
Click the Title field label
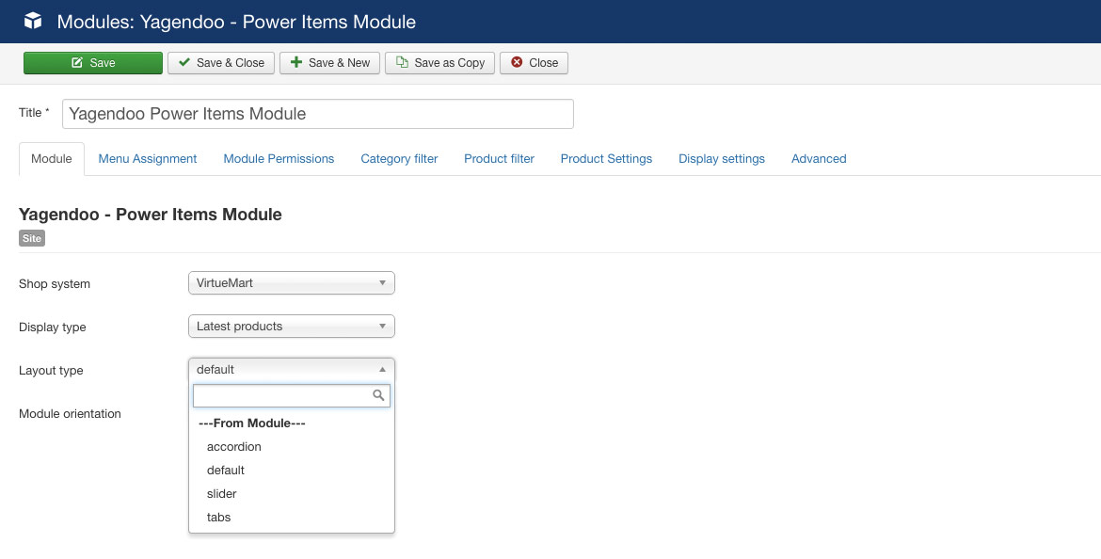click(x=35, y=112)
